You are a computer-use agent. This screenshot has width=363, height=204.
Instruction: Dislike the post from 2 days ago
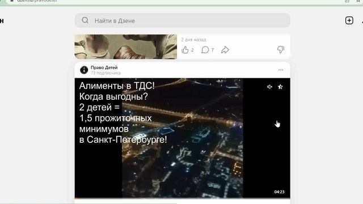(281, 49)
